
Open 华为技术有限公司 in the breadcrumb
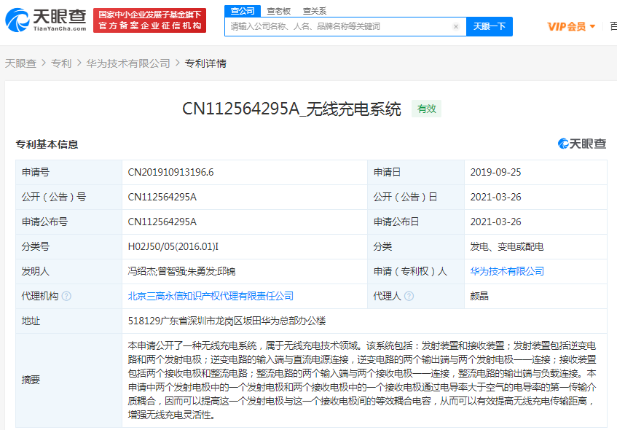pos(128,63)
